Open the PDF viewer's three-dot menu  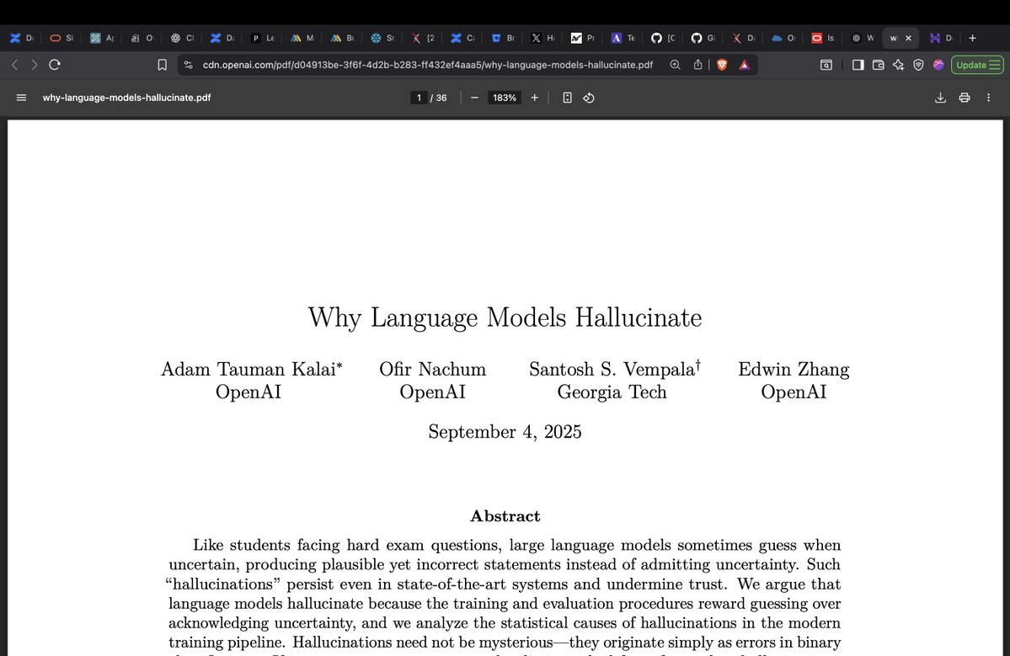[988, 97]
